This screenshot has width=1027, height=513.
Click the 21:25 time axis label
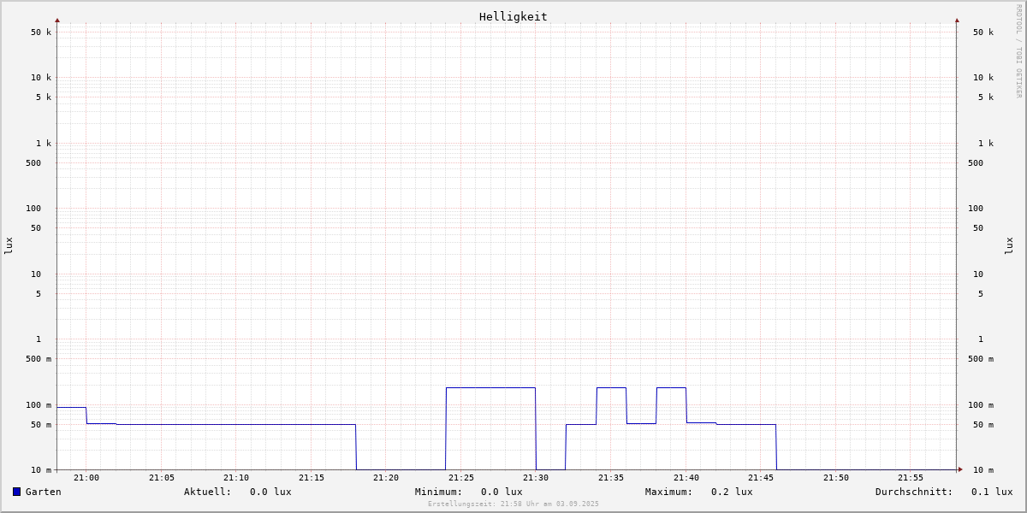coord(461,478)
